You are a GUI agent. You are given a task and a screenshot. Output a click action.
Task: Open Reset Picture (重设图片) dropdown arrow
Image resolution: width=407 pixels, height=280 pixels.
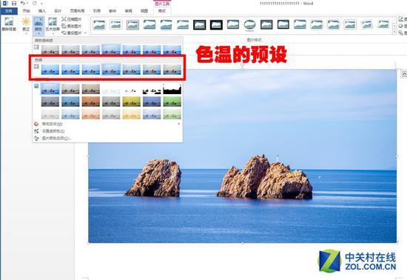pos(85,33)
